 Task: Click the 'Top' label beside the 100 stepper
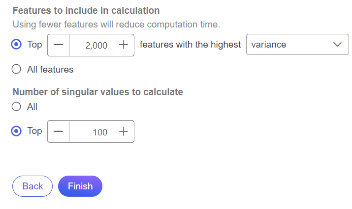[34, 131]
